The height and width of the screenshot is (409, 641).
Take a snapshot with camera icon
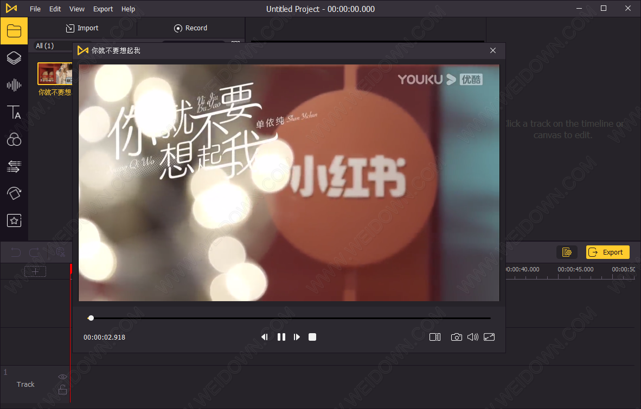tap(456, 337)
